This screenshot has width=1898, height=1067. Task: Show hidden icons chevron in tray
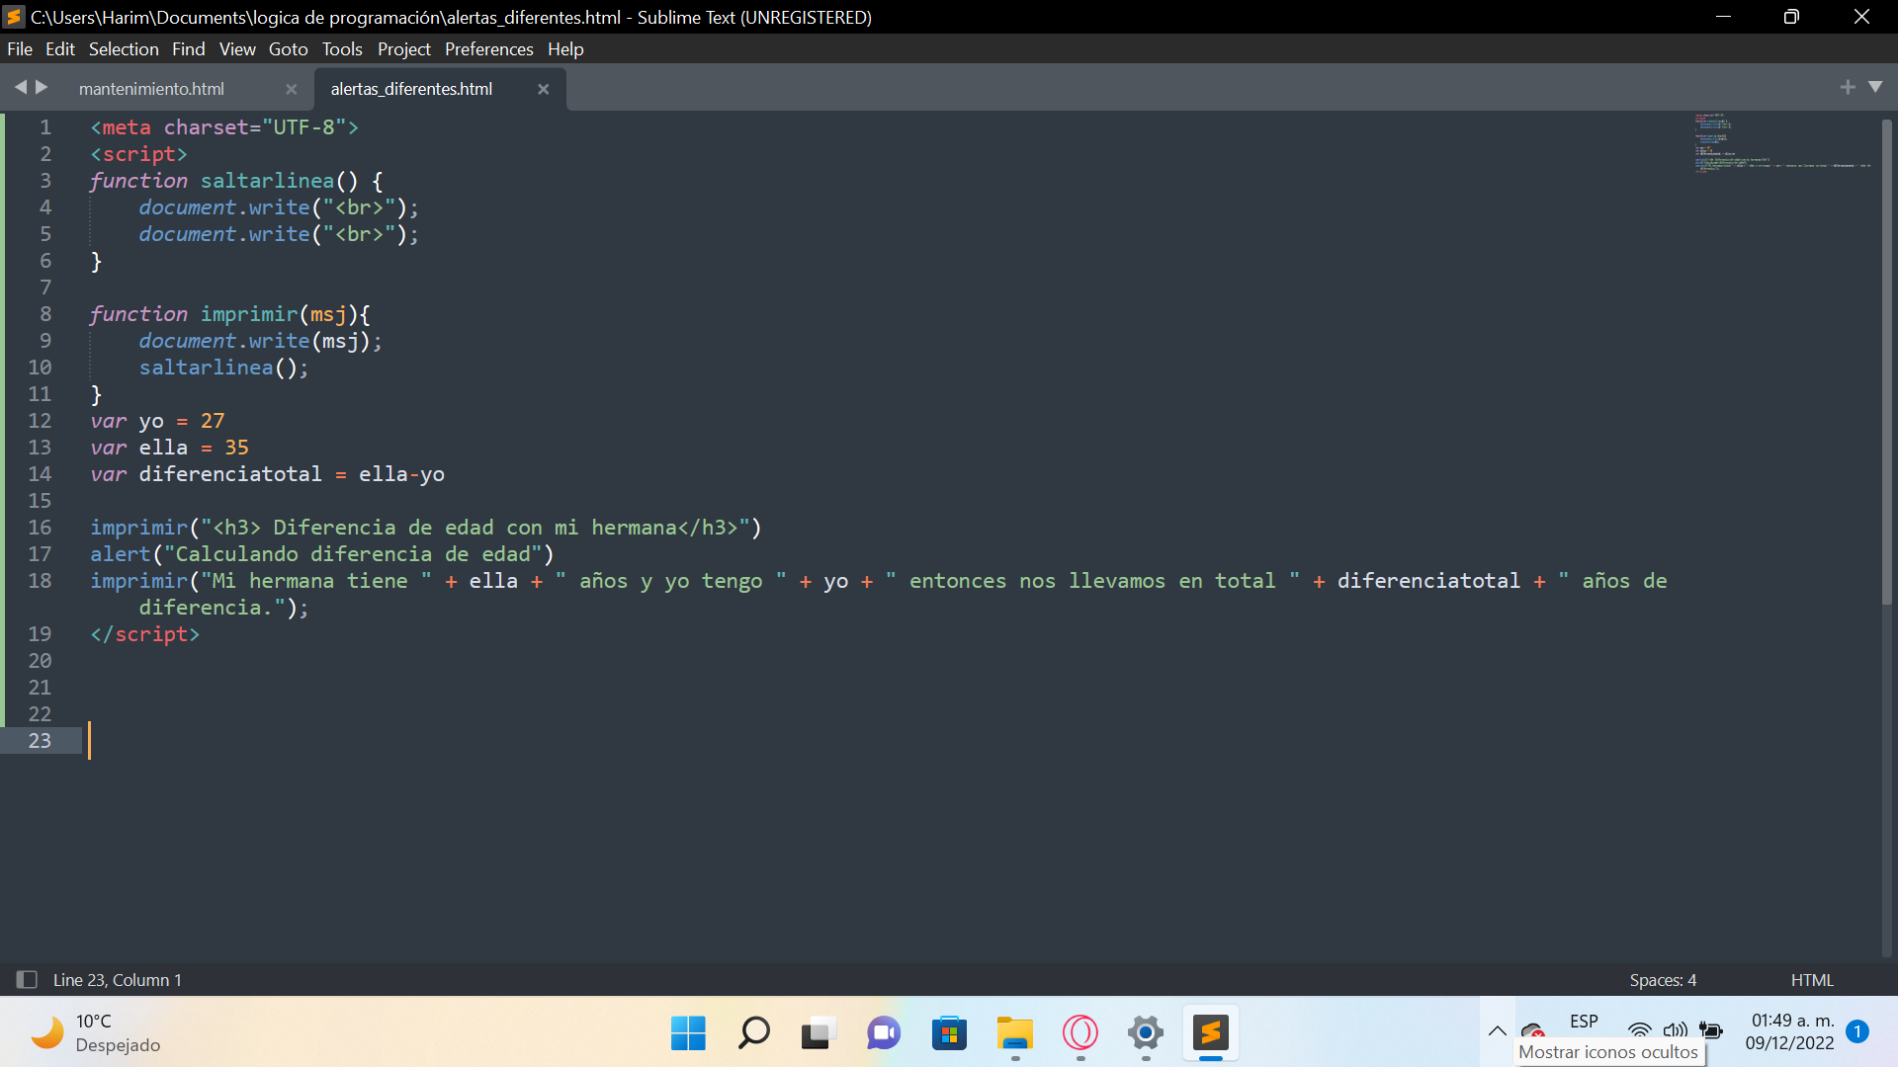pos(1498,1031)
